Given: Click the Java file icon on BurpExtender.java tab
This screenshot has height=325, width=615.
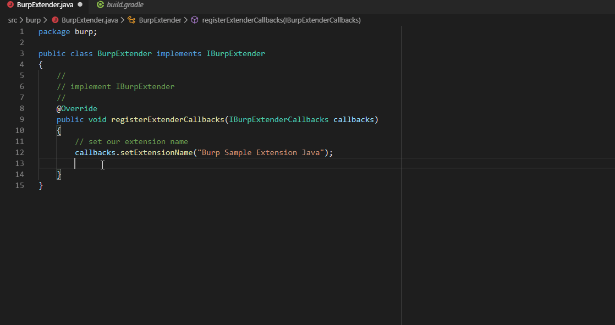Looking at the screenshot, I should click(x=10, y=5).
